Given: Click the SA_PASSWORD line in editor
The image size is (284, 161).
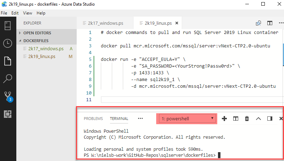Looking at the screenshot, I should [x=185, y=66].
